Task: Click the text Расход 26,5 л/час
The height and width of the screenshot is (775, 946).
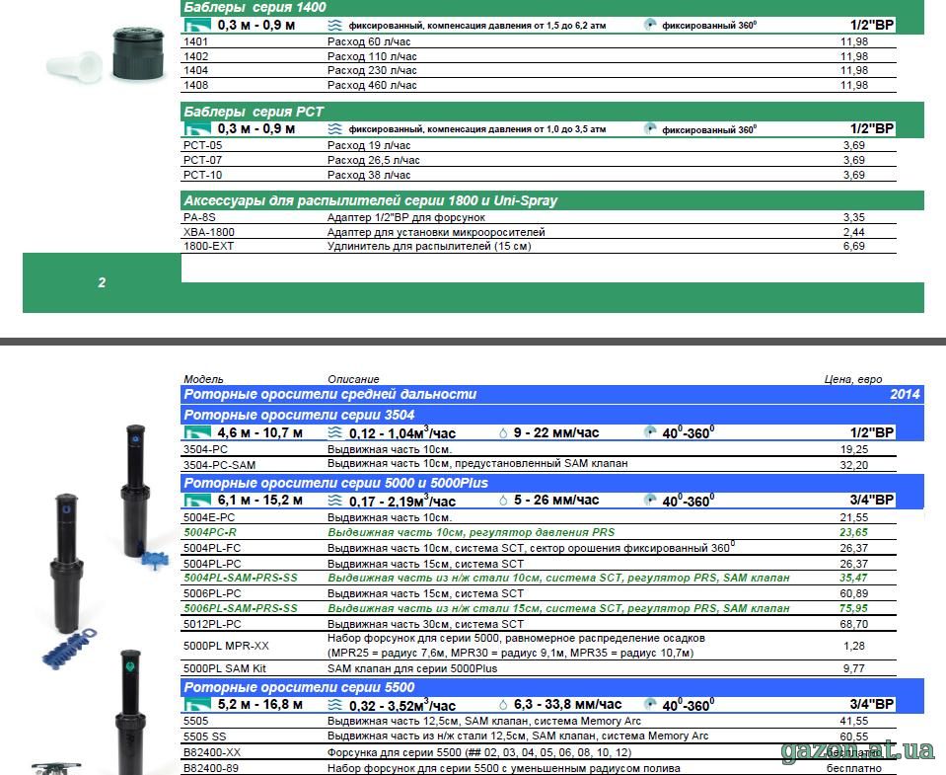Action: tap(374, 160)
